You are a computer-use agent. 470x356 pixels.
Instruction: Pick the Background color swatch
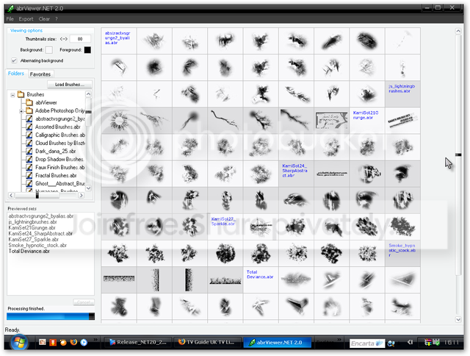[49, 50]
